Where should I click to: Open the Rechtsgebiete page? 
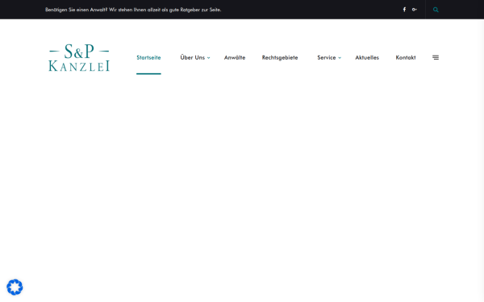coord(280,58)
